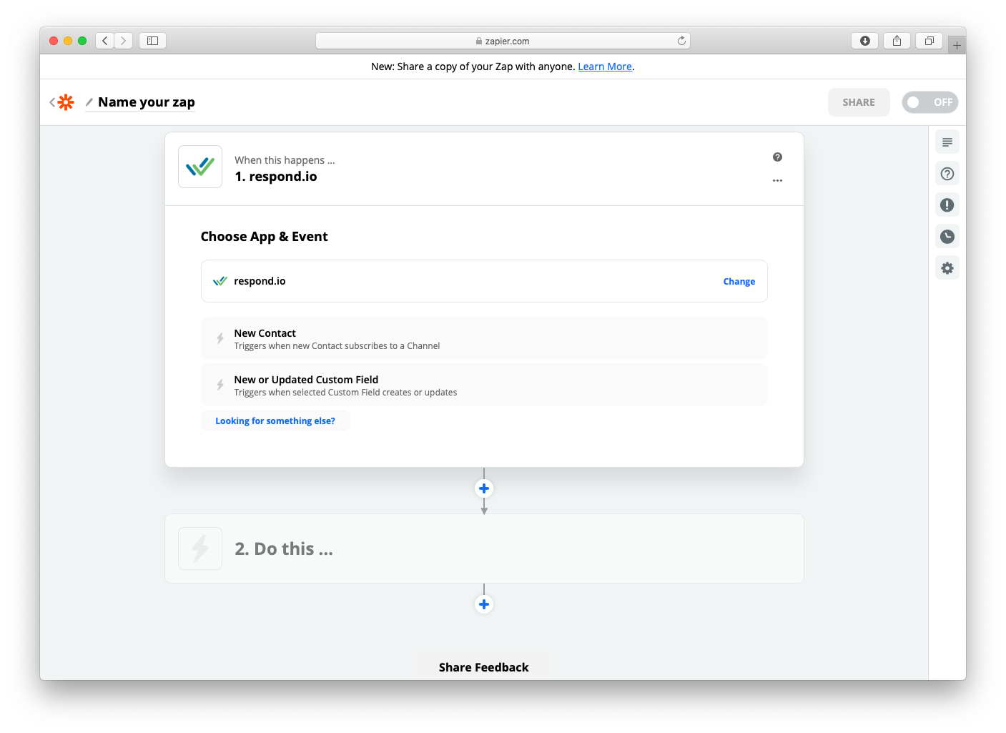Screen dimensions: 1006x733
Task: Open the alerts exclamation icon in sidebar
Action: point(947,205)
